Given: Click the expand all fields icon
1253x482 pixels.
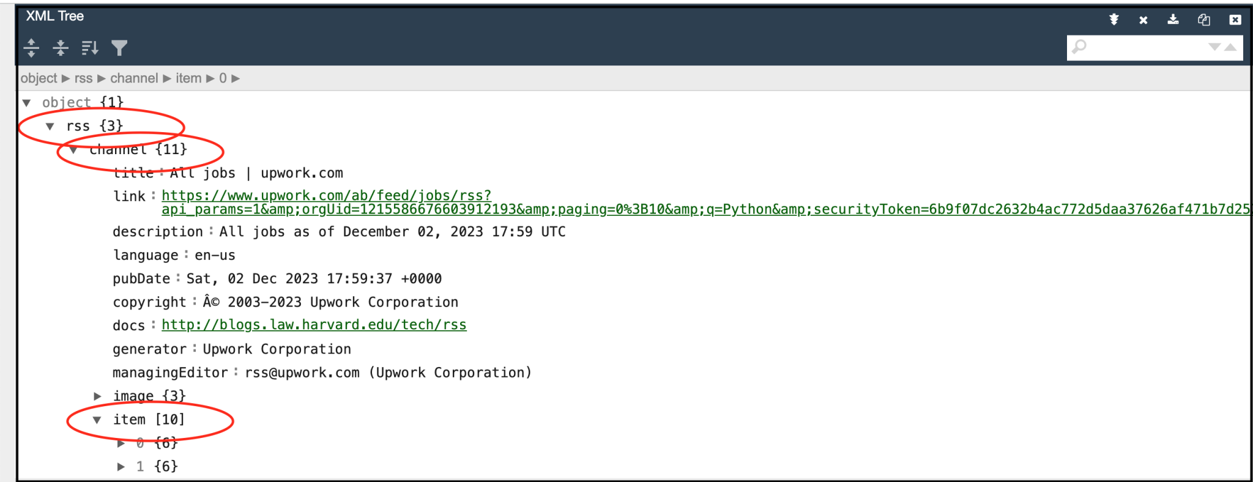Looking at the screenshot, I should pyautogui.click(x=31, y=48).
